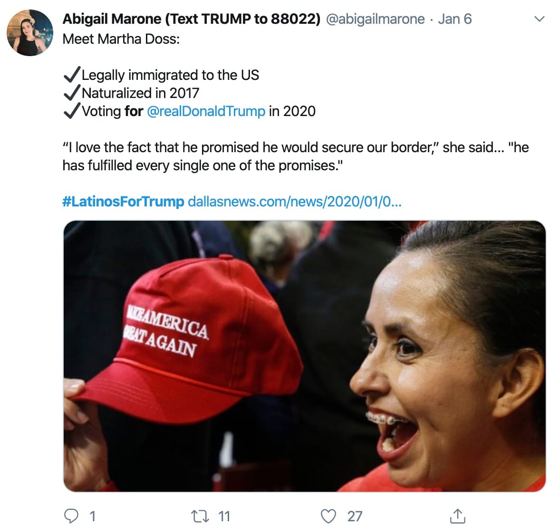
Task: Open the @realDonaldTrump mention link
Action: tap(206, 111)
